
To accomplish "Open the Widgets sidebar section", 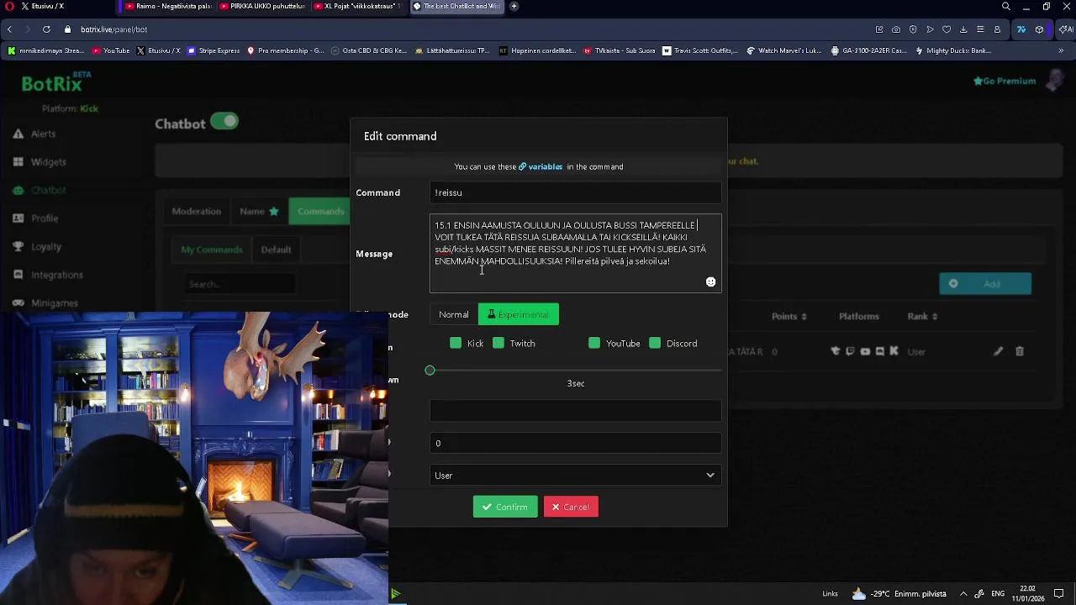I will coord(40,162).
